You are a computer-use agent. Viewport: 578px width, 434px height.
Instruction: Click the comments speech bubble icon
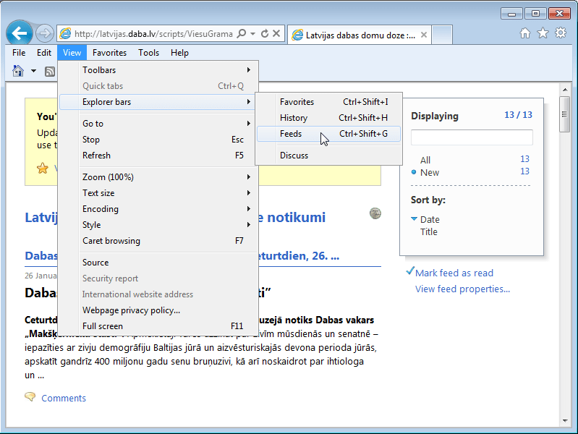(x=30, y=397)
